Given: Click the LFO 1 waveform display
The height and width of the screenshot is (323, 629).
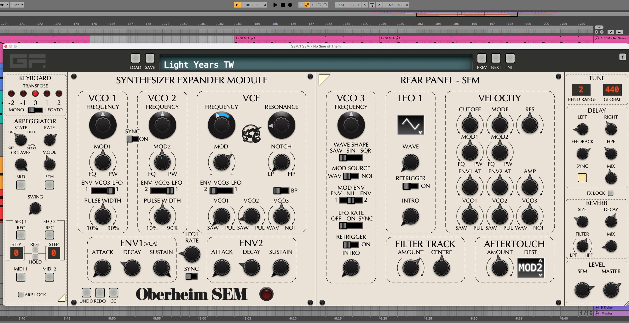Looking at the screenshot, I should (x=410, y=125).
